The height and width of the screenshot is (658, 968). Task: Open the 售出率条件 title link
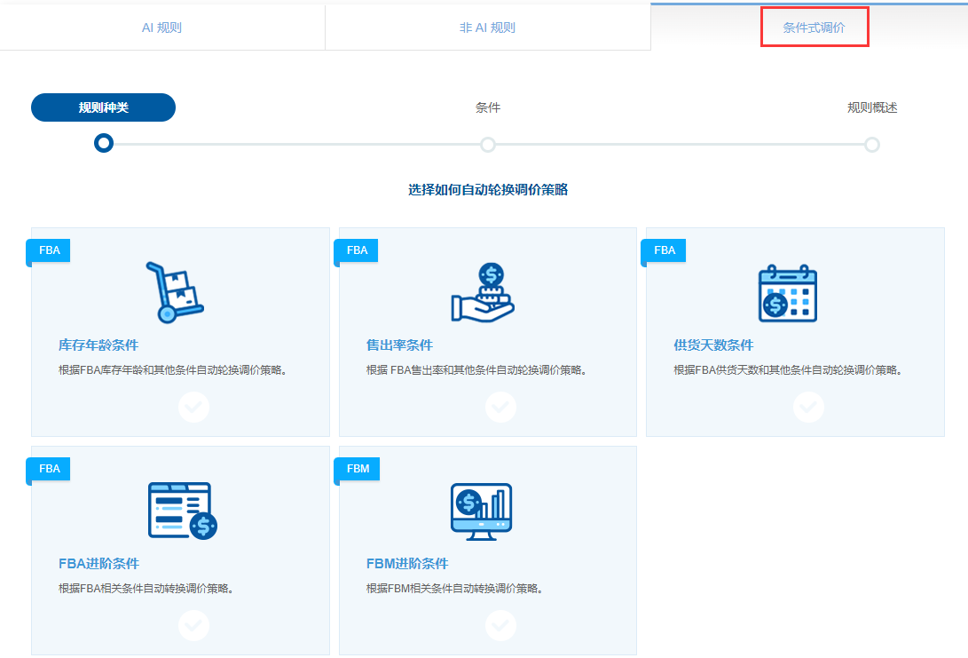pos(399,345)
